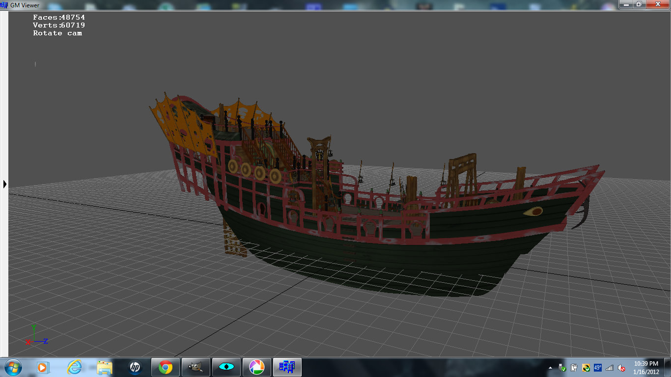Image resolution: width=671 pixels, height=377 pixels.
Task: Click the Show Desktop strip
Action: tap(668, 367)
